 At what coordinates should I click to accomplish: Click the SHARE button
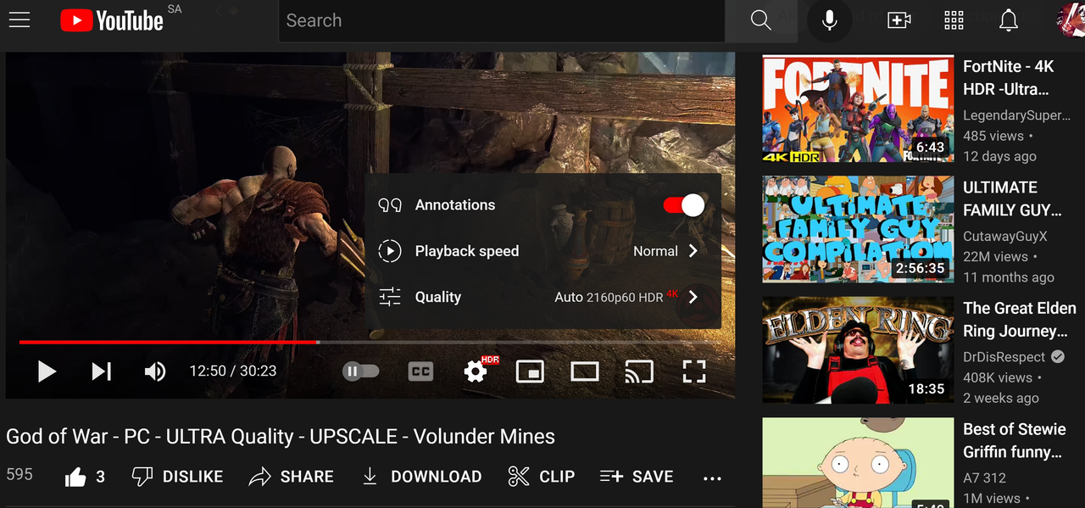click(x=291, y=477)
